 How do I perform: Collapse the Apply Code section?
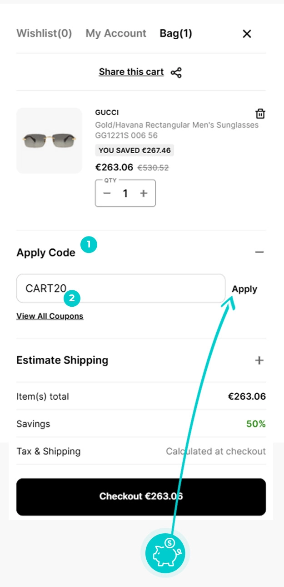[x=259, y=252]
